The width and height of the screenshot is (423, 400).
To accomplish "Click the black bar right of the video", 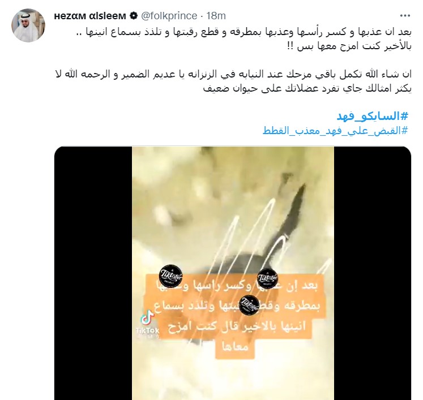I will click(x=373, y=273).
